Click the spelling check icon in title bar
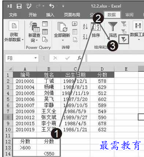This screenshot has height=157, width=144. coord(29,6)
